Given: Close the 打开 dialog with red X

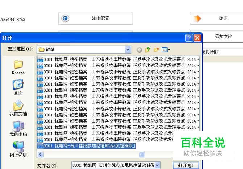Looking at the screenshot, I should pyautogui.click(x=197, y=38).
